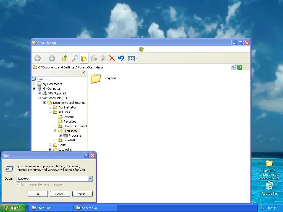The height and width of the screenshot is (212, 283).
Task: Click the Move To toolbar icon
Action: click(x=94, y=58)
